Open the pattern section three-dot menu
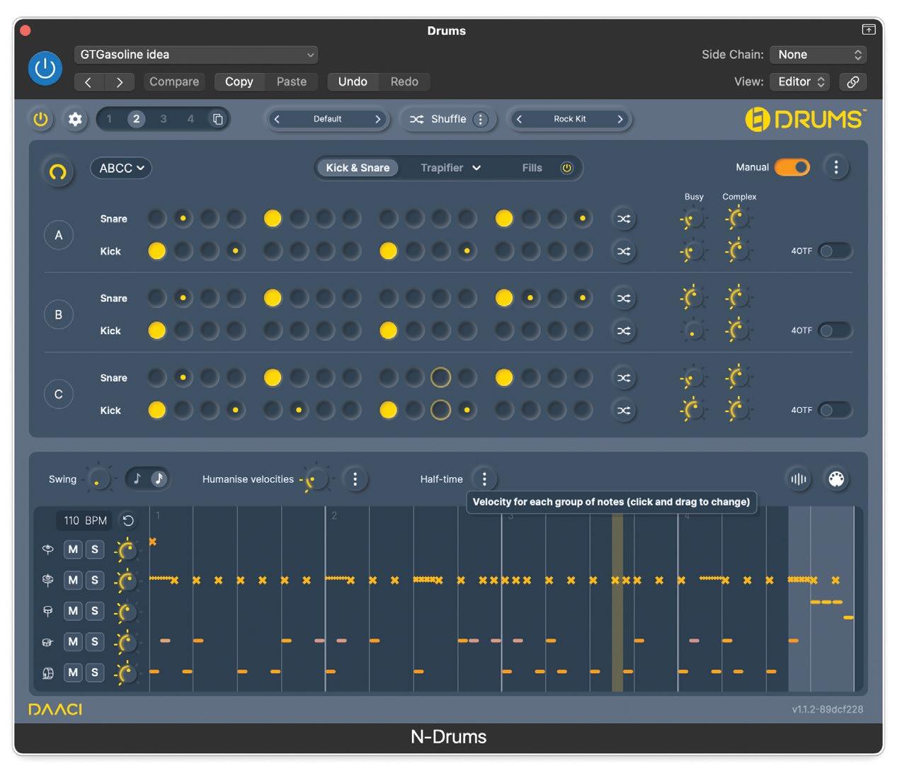 coord(836,167)
